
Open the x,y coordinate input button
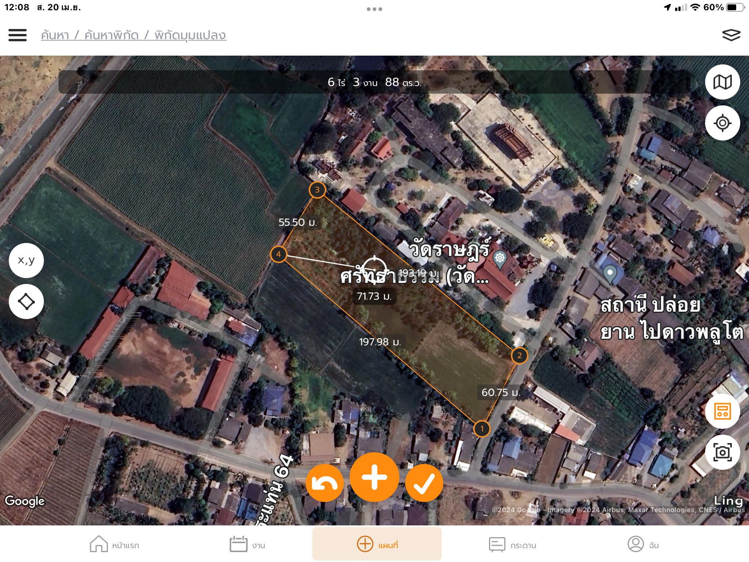[26, 261]
